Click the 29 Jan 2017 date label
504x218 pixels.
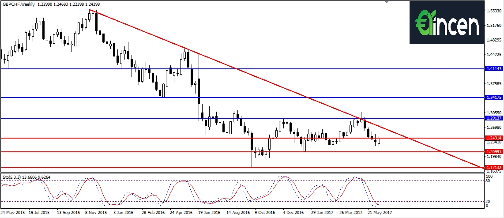tap(323, 213)
